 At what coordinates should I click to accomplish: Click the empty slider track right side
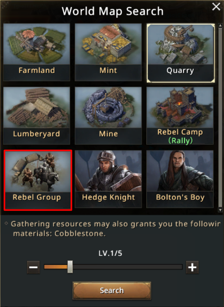tap(128, 267)
